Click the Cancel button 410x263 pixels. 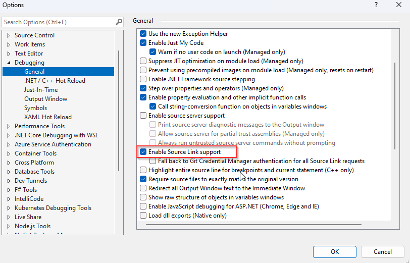(383, 252)
